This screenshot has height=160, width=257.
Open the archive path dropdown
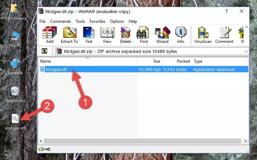(x=246, y=52)
